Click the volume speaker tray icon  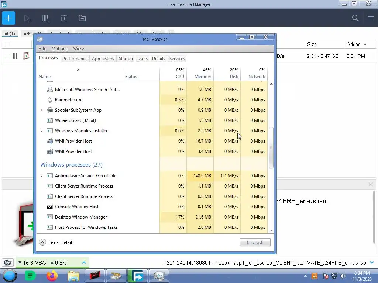[x=343, y=276]
